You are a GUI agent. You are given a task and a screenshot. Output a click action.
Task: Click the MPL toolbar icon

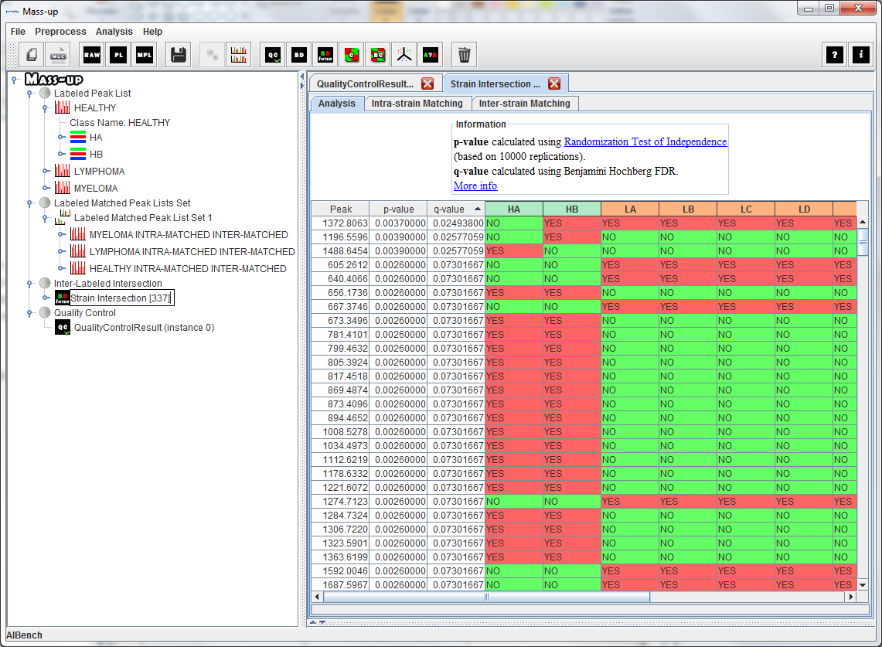(144, 55)
